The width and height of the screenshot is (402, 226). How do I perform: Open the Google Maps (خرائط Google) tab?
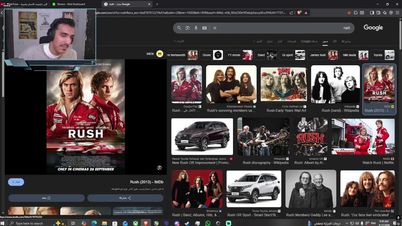pyautogui.click(x=309, y=41)
